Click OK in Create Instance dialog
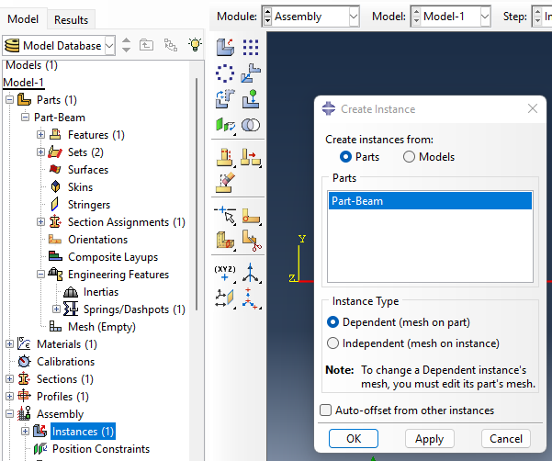This screenshot has height=461, width=552. (x=354, y=438)
